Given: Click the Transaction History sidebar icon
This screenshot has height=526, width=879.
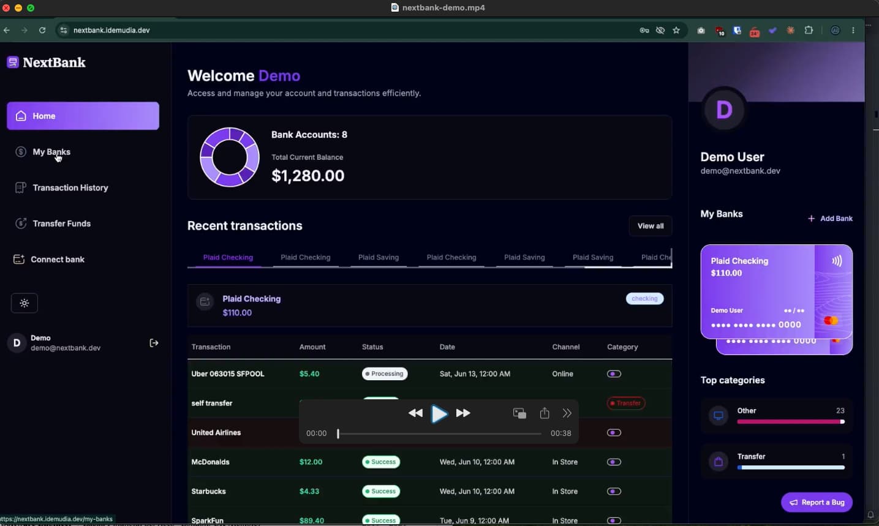Looking at the screenshot, I should 20,187.
